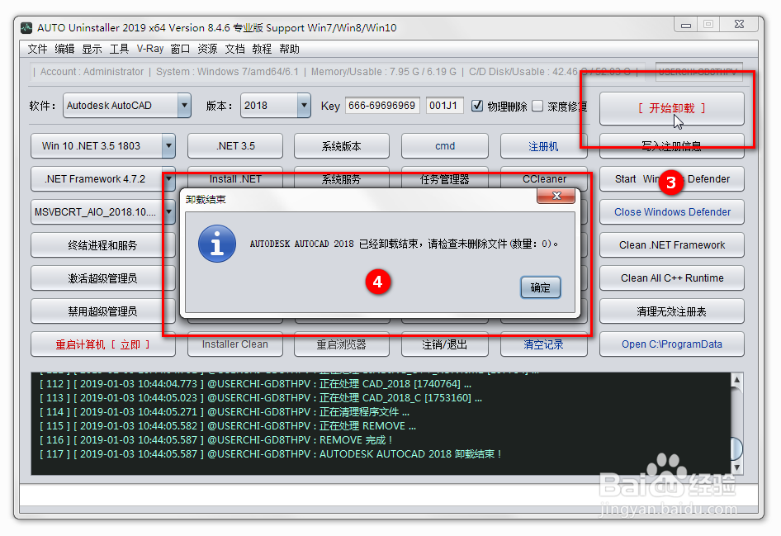Click the 写入注册信息 button
Image resolution: width=781 pixels, height=536 pixels.
pyautogui.click(x=671, y=146)
